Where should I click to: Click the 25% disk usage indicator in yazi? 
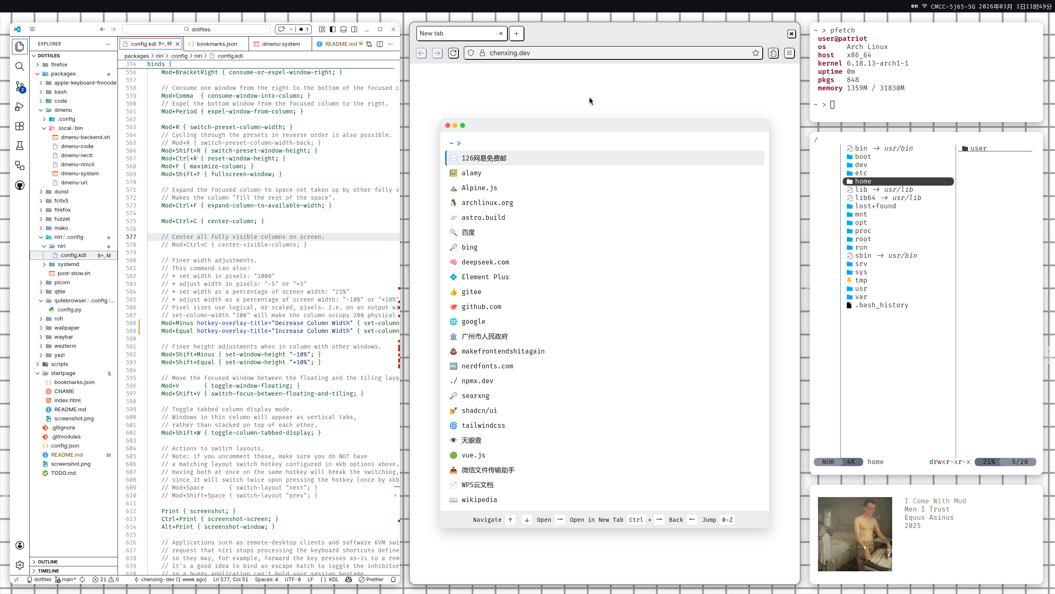pos(989,462)
